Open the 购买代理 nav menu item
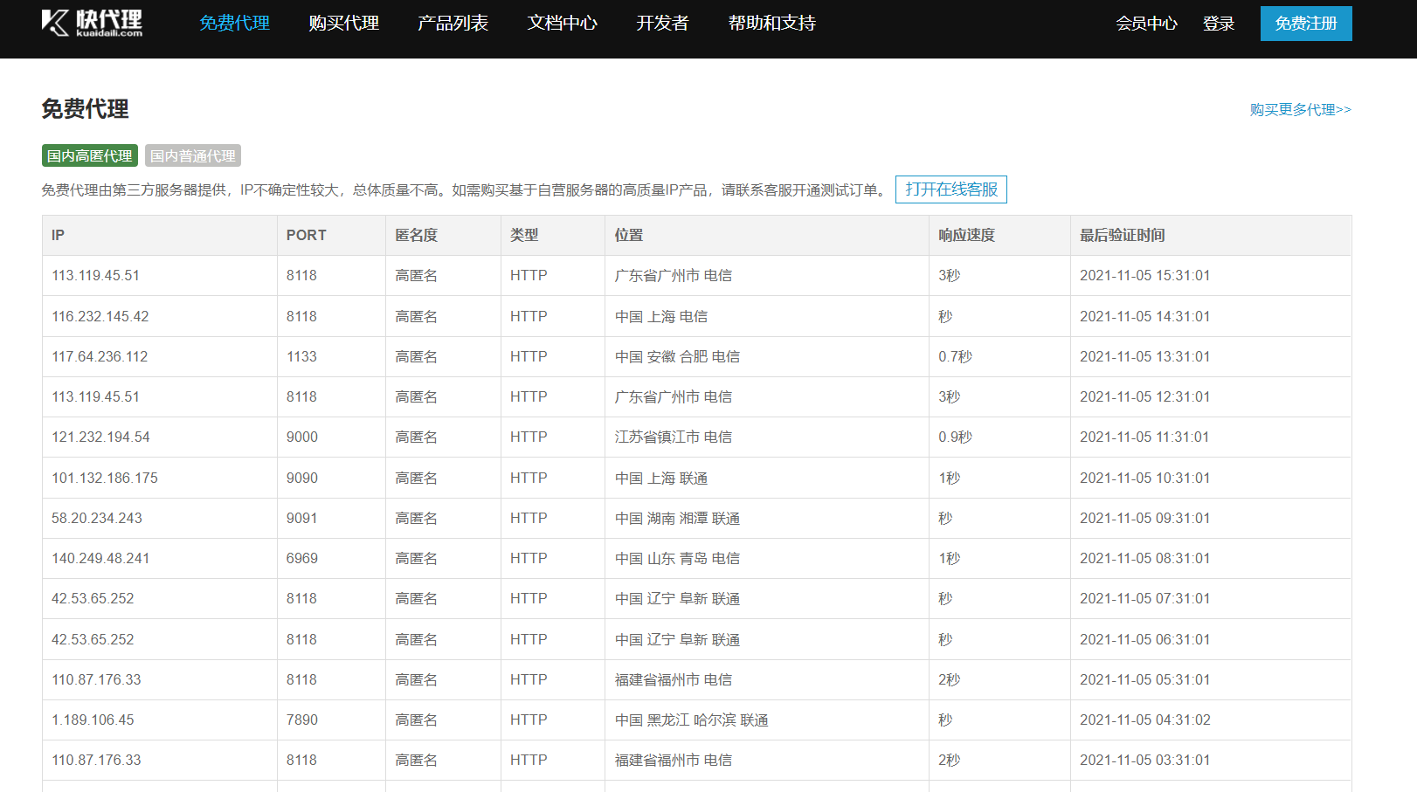The image size is (1417, 792). [343, 23]
